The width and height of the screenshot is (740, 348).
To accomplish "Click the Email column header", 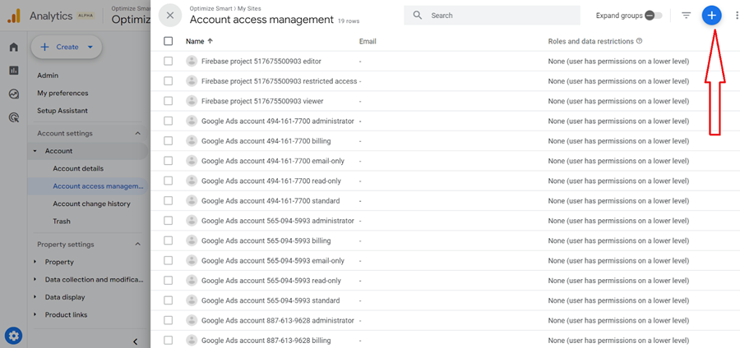I will [x=368, y=41].
